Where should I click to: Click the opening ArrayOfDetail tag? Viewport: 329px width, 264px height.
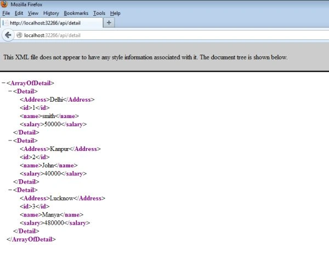coord(30,83)
